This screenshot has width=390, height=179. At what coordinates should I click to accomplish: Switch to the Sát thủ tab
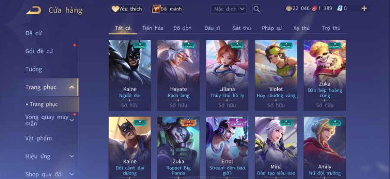click(242, 28)
